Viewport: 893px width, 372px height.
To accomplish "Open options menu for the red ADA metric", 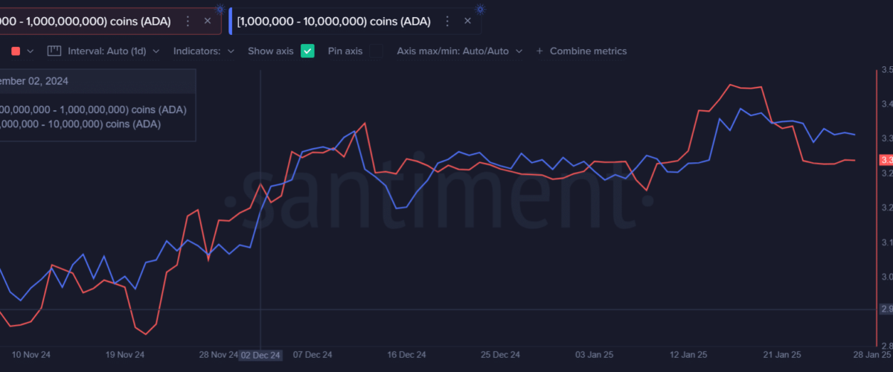I will point(188,22).
